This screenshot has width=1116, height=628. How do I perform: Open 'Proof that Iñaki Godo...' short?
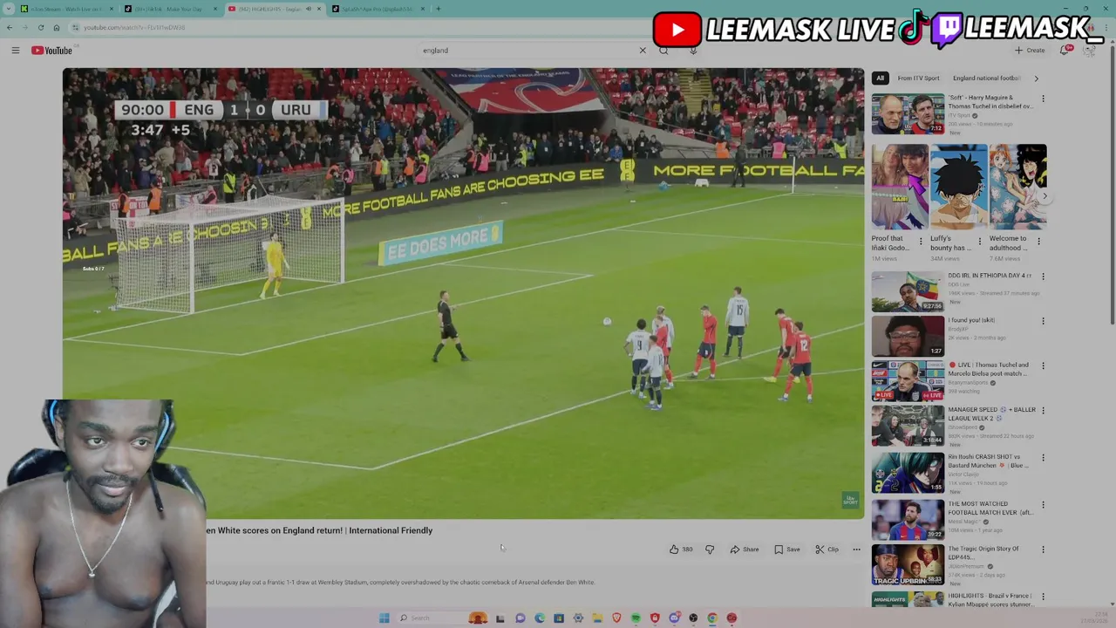pyautogui.click(x=899, y=187)
